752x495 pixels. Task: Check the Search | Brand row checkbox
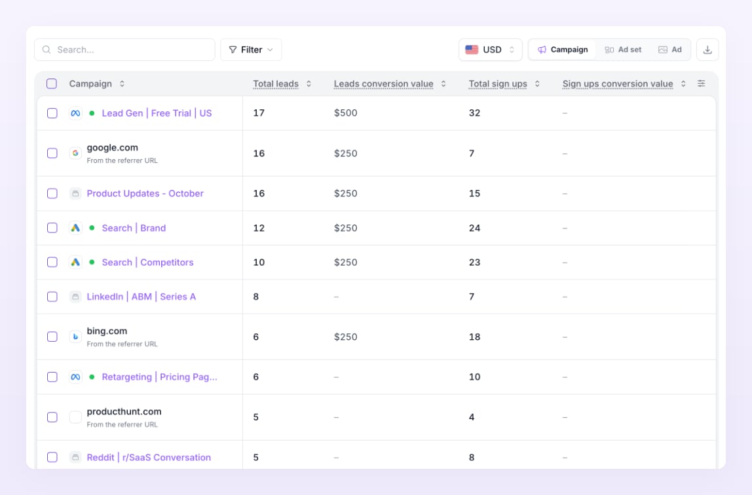pyautogui.click(x=52, y=228)
